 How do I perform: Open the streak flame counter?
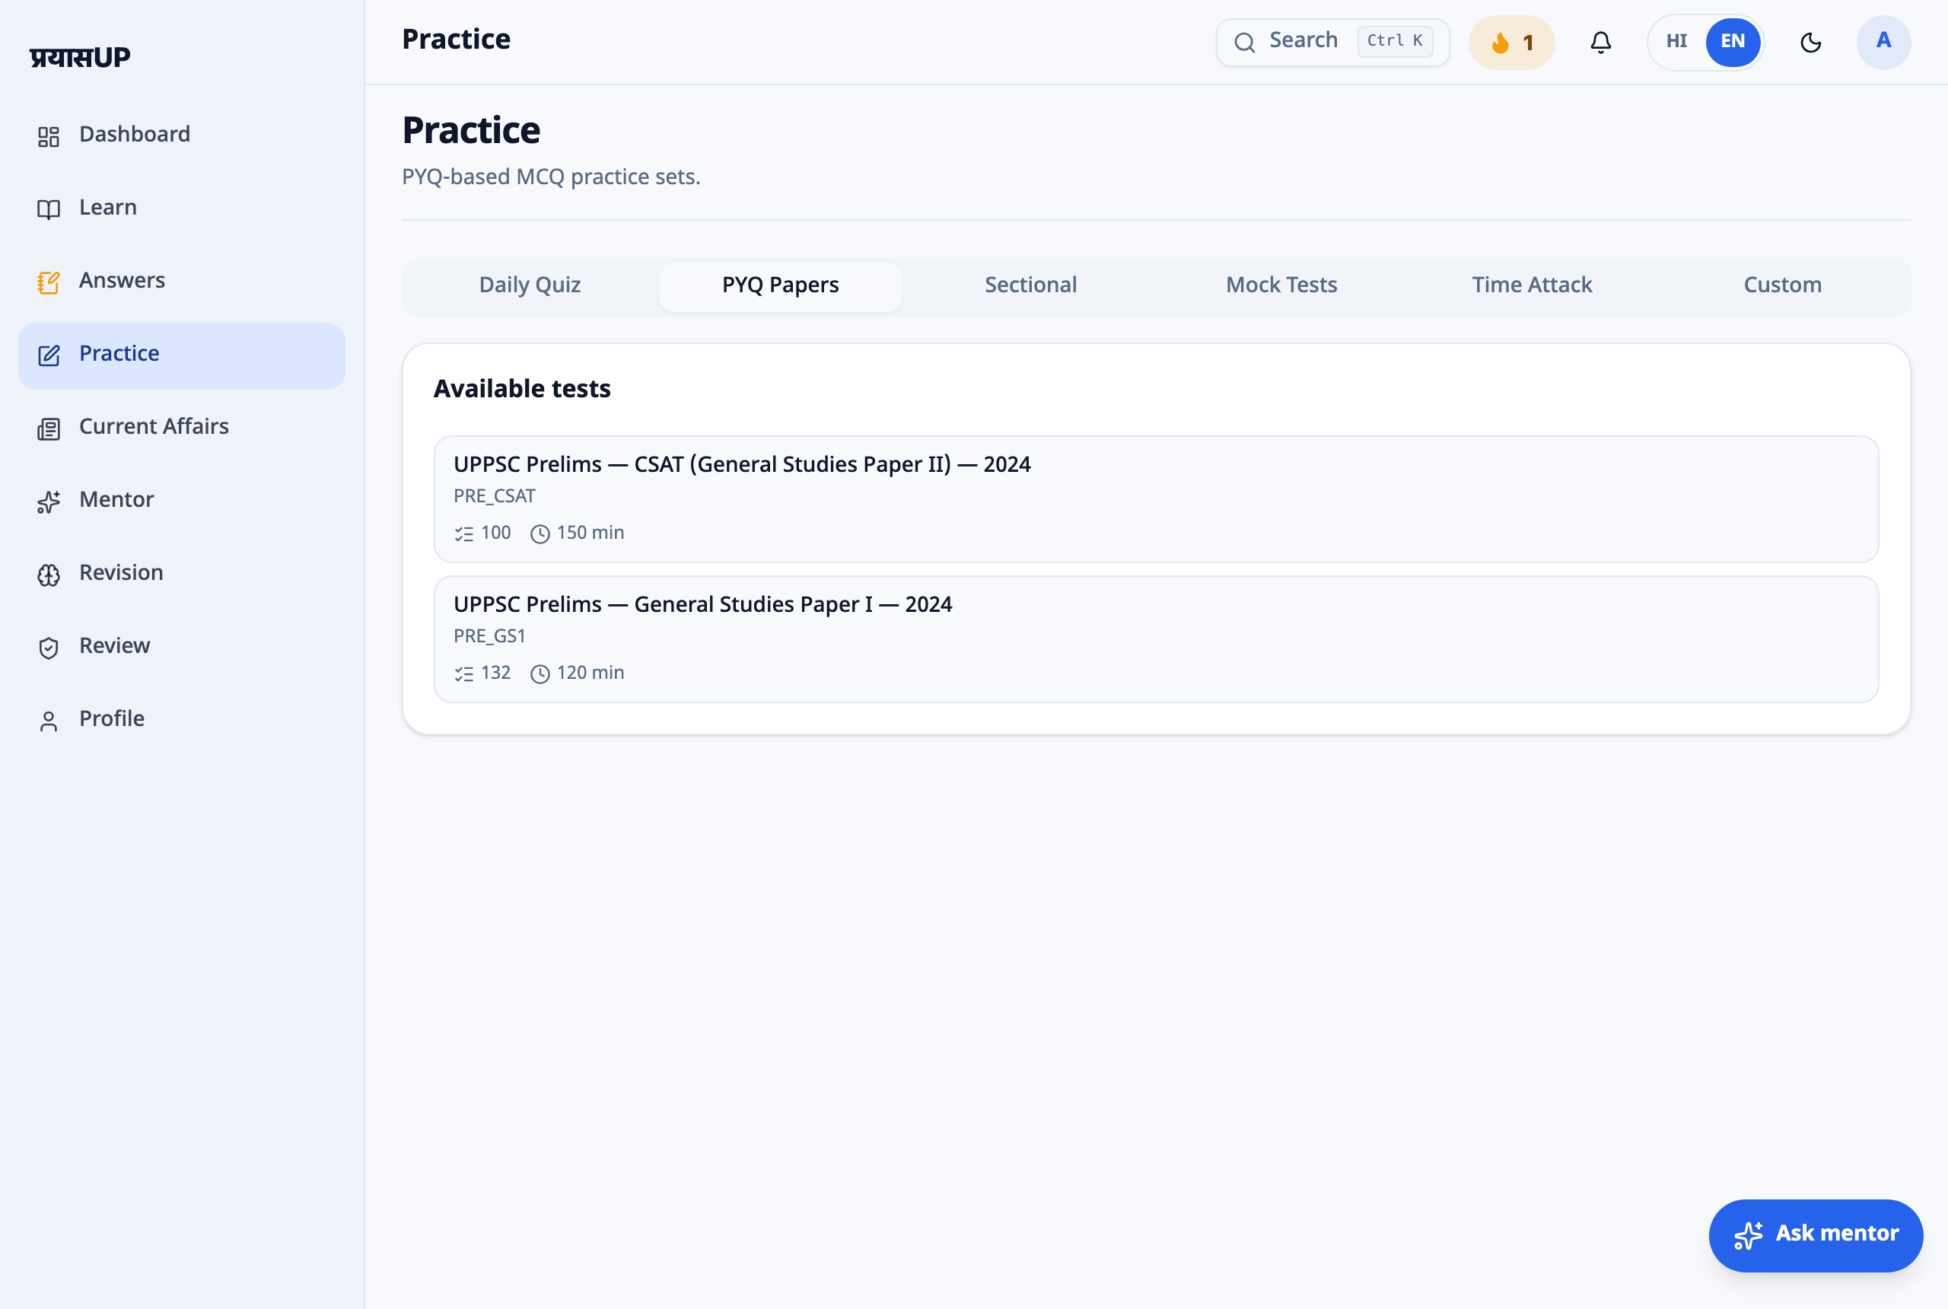(1510, 42)
